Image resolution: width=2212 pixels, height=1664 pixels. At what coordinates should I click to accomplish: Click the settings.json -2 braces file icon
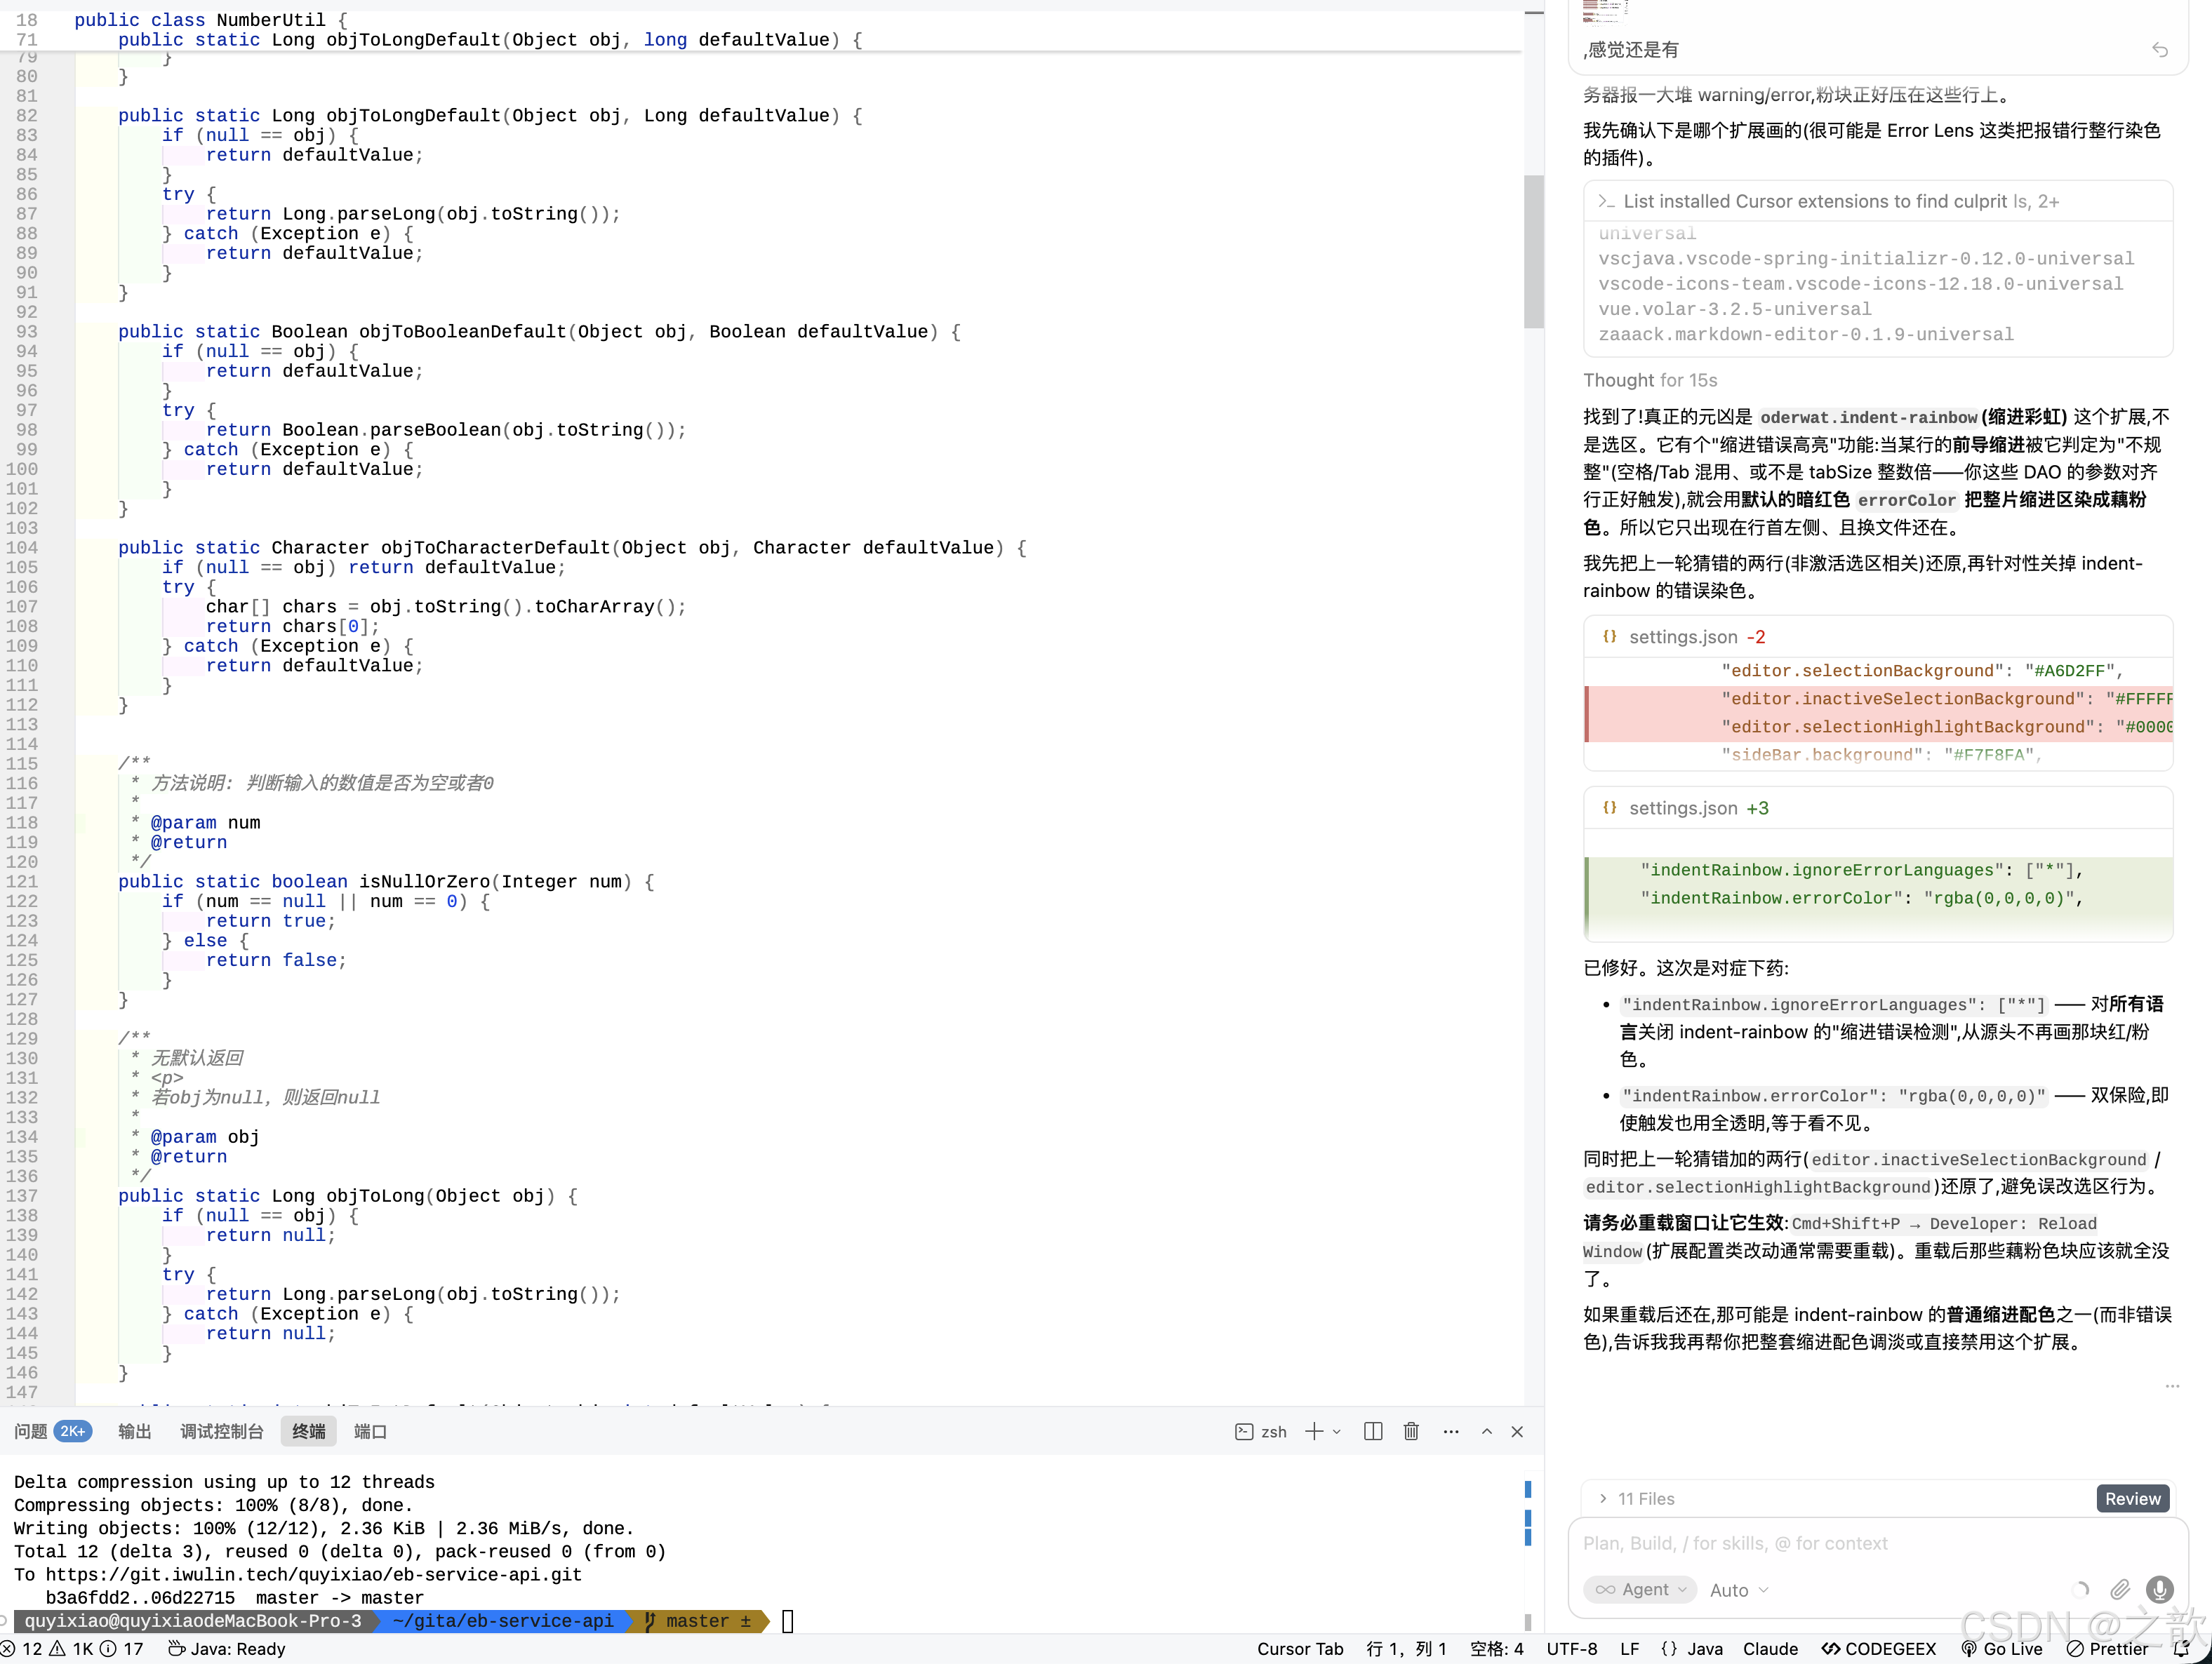1609,636
